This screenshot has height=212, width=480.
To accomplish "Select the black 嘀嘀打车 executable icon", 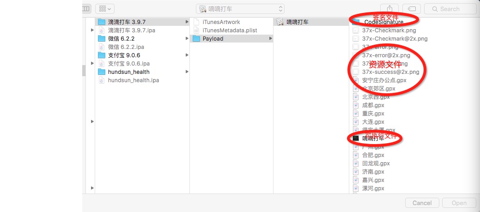I will [356, 138].
